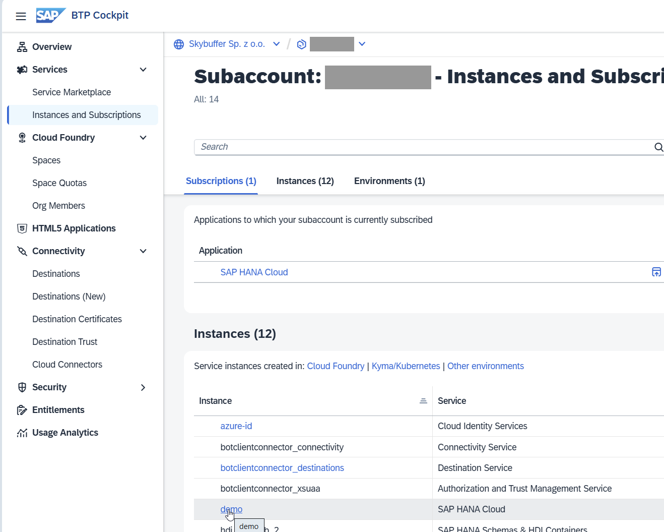The image size is (664, 532).
Task: Open SAP HANA Cloud application launch icon
Action: pos(656,272)
